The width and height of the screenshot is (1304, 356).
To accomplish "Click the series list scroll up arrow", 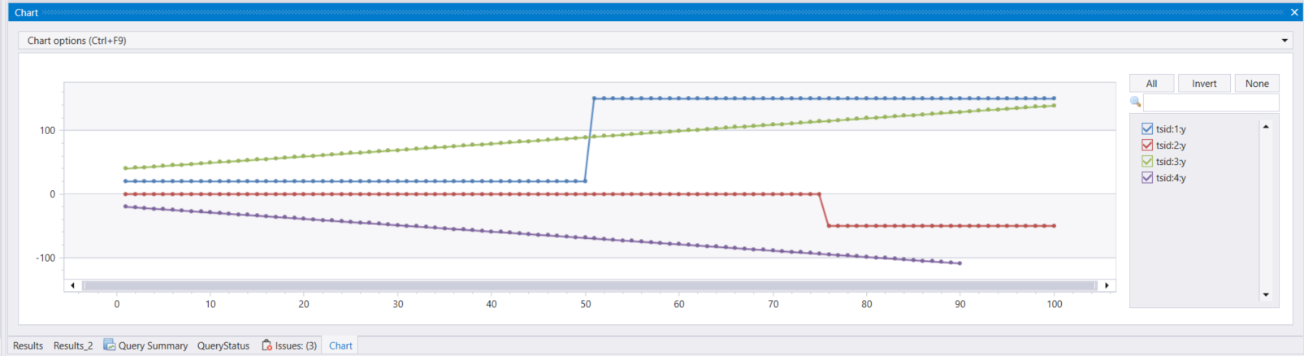I will click(x=1266, y=127).
